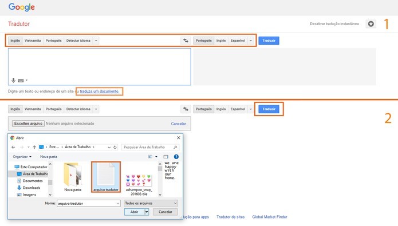Refresh the Área de Trabalho folder listing

tap(115, 147)
